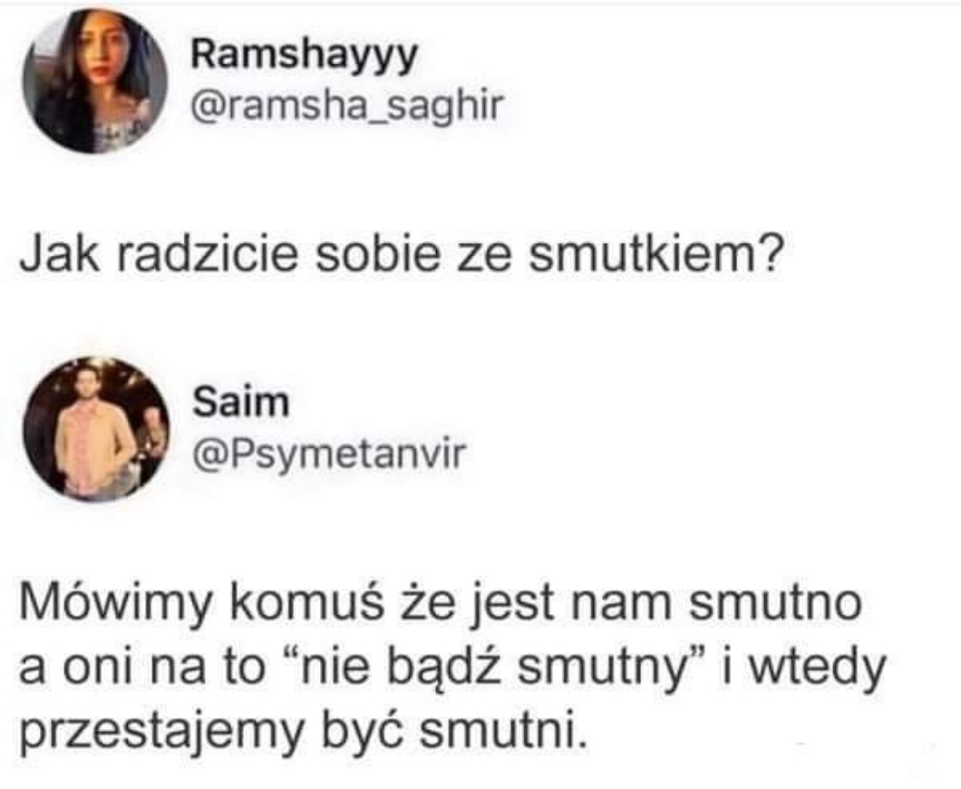Open the tweet "Jak radzicie sobie ze smutkiem?"

click(x=402, y=254)
